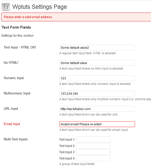Image resolution: width=151 pixels, height=168 pixels.
Task: Click the red-outlined Email Input field
Action: [x=97, y=124]
